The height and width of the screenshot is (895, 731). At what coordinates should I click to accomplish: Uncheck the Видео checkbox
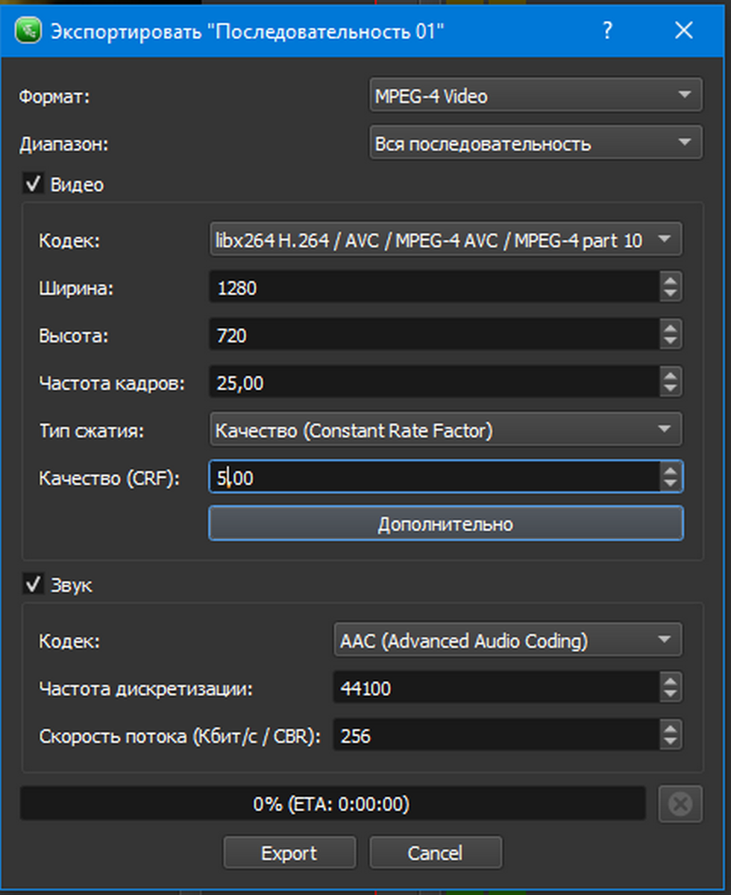(x=33, y=184)
